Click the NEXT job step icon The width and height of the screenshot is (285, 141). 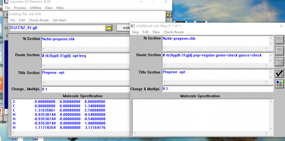279,40
